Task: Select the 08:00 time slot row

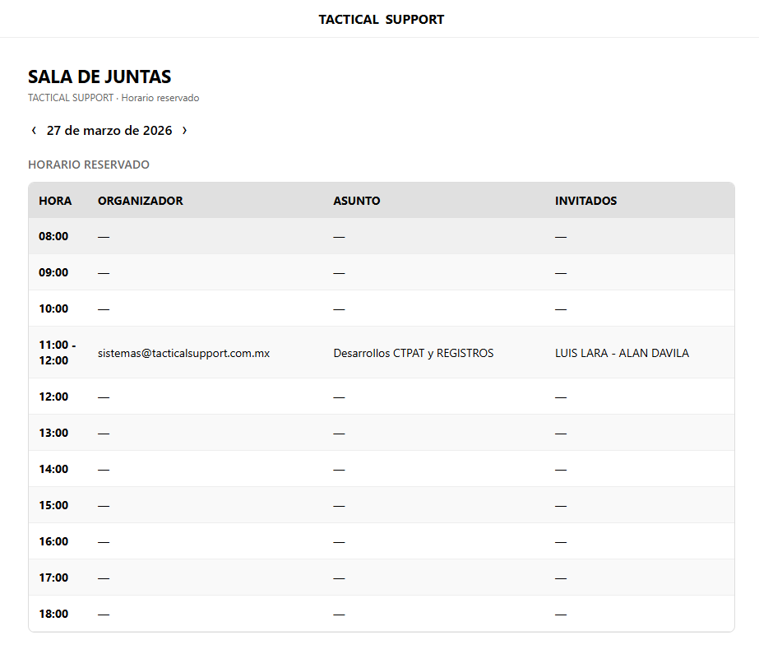Action: tap(382, 236)
